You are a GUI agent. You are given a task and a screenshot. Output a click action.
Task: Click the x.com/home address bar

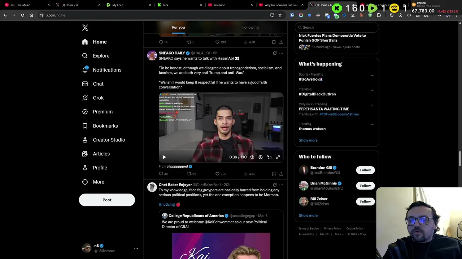[155, 15]
